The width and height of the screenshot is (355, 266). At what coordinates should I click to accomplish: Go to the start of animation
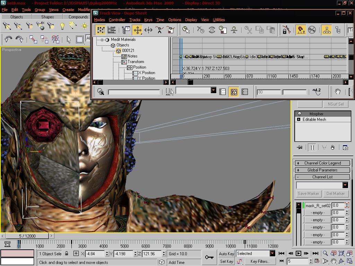pos(282,253)
